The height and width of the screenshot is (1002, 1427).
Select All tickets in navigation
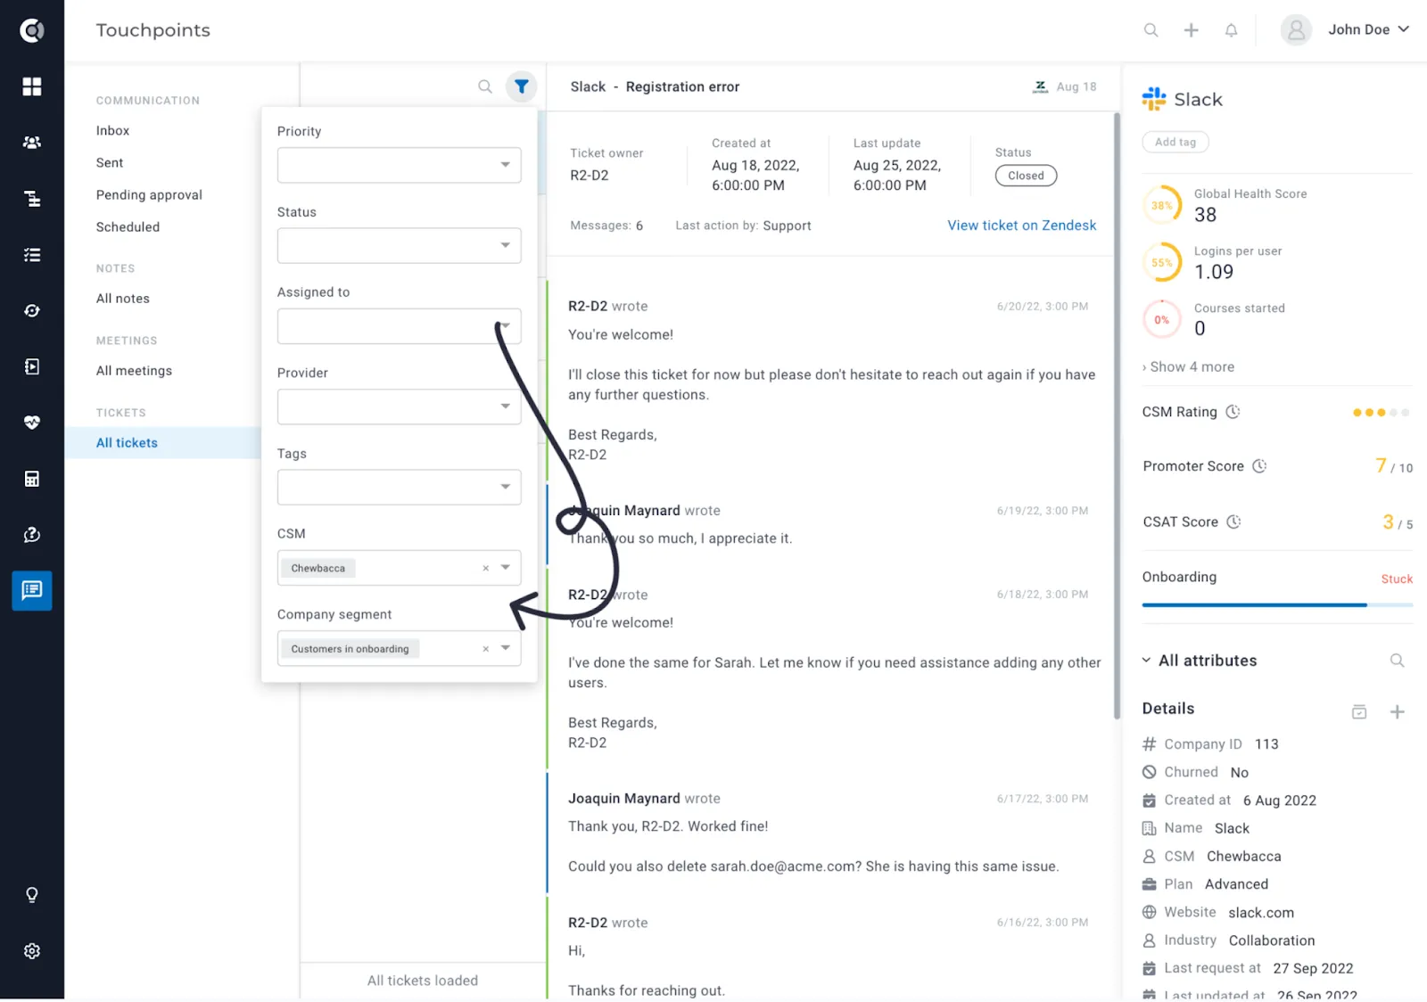pyautogui.click(x=127, y=443)
